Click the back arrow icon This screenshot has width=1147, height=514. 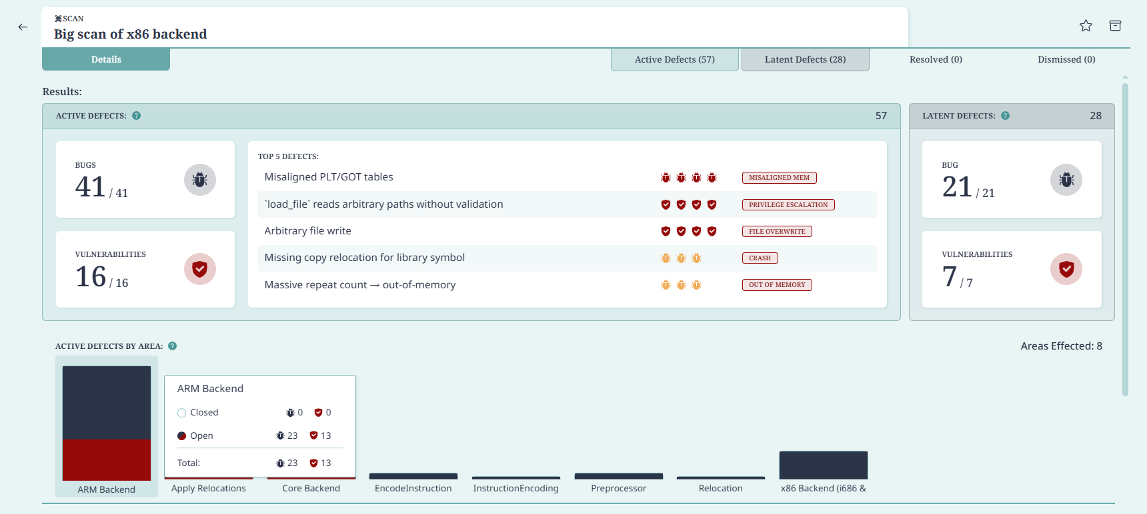coord(23,27)
